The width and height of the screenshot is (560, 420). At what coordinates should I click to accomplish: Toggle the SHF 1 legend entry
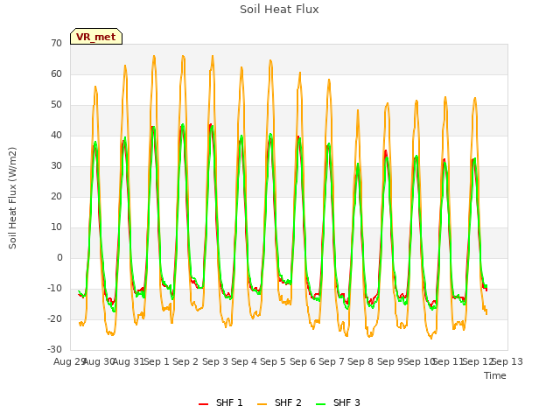pyautogui.click(x=220, y=402)
